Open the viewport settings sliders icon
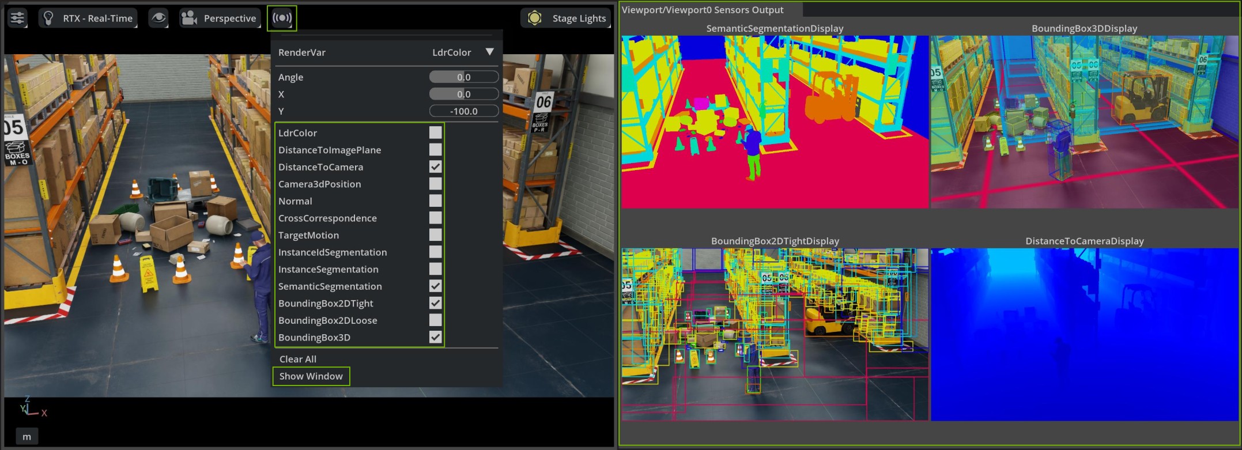Viewport: 1242px width, 450px height. (x=17, y=18)
